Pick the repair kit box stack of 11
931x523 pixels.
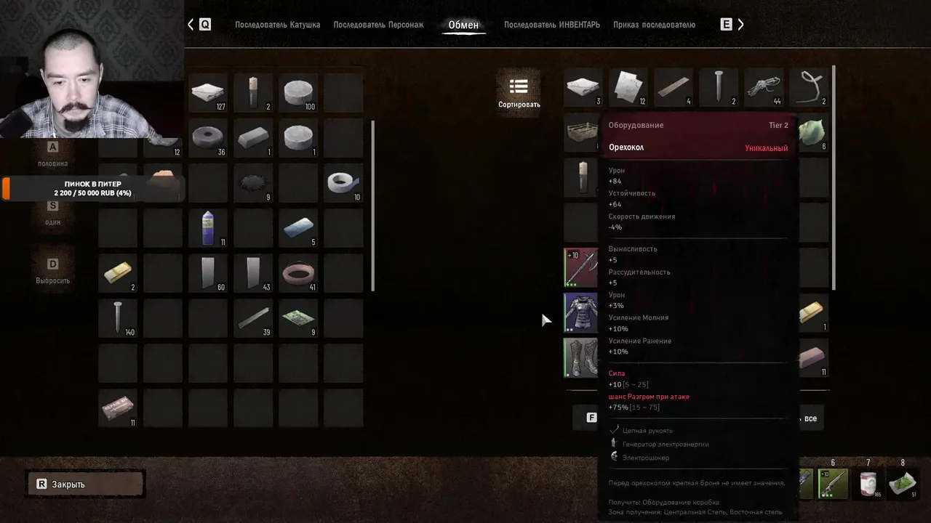click(x=118, y=408)
